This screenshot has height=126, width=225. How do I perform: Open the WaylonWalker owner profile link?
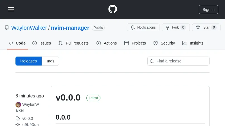(29, 28)
